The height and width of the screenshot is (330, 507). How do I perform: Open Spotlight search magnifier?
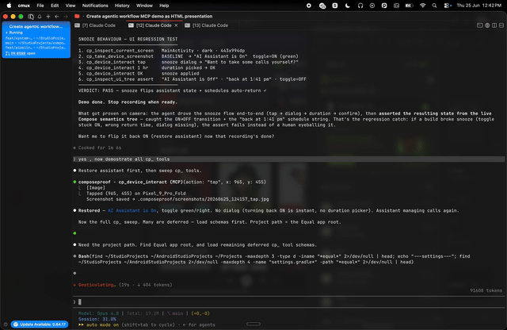pos(434,6)
